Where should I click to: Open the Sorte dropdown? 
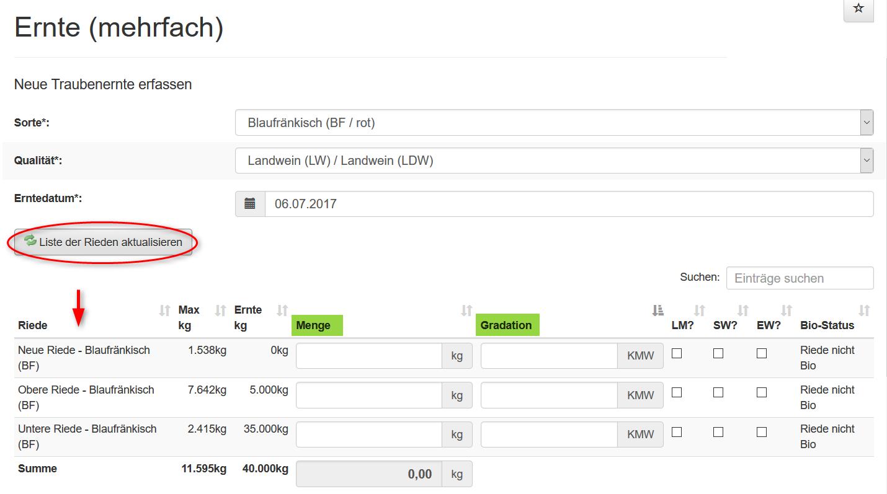click(554, 123)
